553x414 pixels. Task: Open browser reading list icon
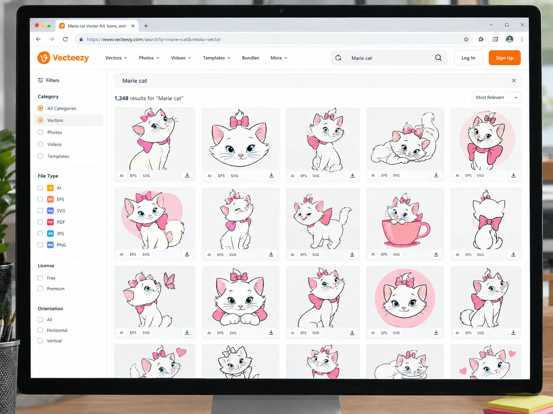click(495, 39)
